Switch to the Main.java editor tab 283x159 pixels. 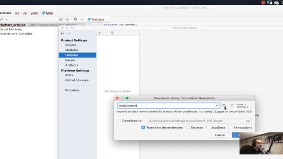click(x=98, y=19)
